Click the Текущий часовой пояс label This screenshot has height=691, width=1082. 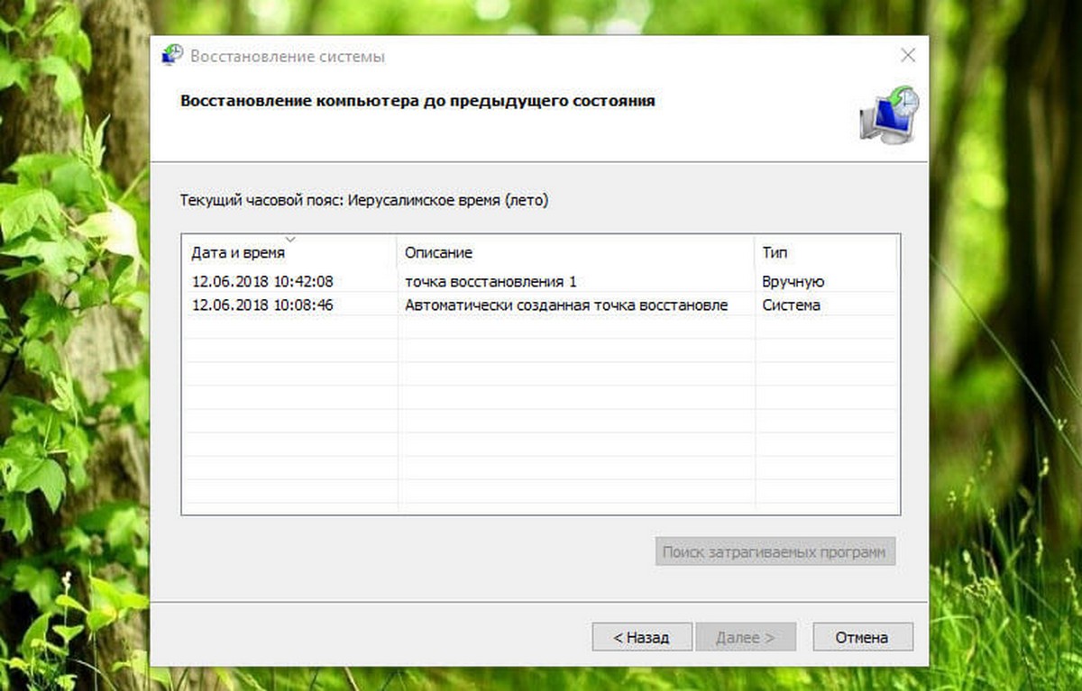pyautogui.click(x=364, y=200)
